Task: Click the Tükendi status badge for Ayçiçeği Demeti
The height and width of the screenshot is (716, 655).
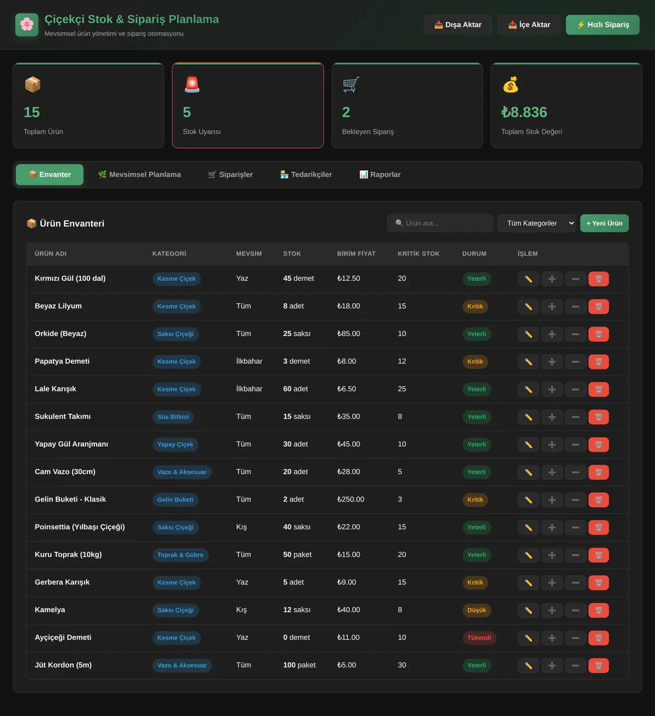Action: (479, 638)
